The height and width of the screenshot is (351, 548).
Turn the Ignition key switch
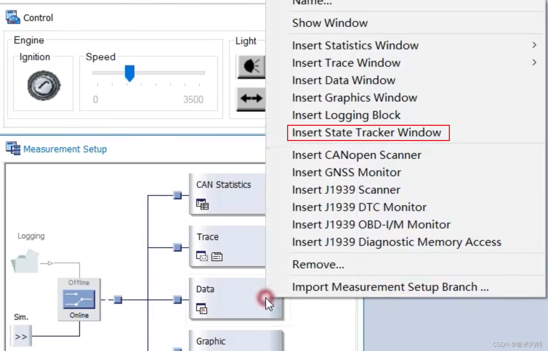tap(44, 86)
